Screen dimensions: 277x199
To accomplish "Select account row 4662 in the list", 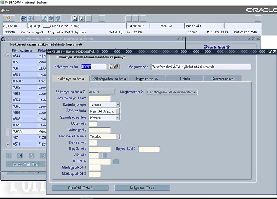I will (x=25, y=87).
